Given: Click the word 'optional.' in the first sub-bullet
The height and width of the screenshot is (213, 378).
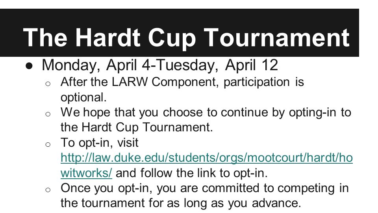Looking at the screenshot, I should point(83,97).
